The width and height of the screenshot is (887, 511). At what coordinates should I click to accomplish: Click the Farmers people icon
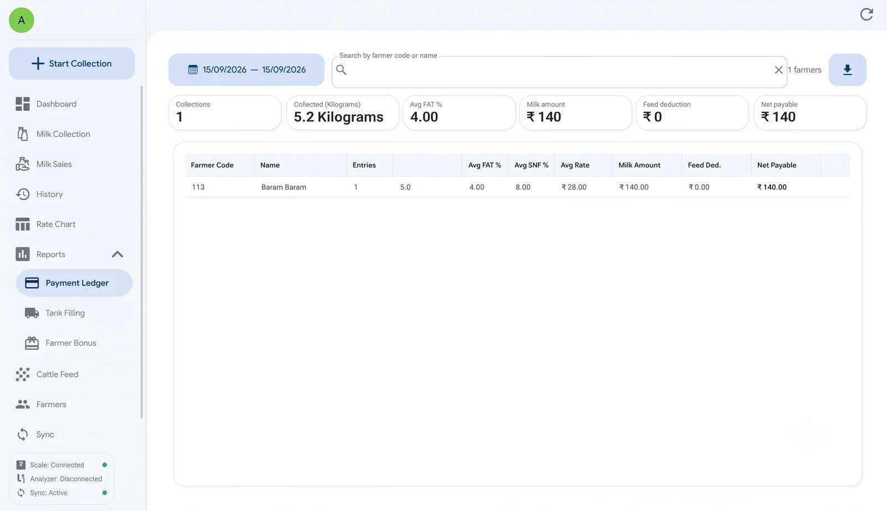pyautogui.click(x=23, y=405)
